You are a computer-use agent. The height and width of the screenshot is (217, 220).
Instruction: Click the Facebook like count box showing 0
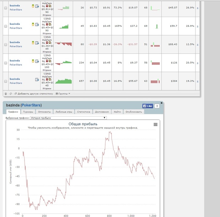tap(157, 106)
